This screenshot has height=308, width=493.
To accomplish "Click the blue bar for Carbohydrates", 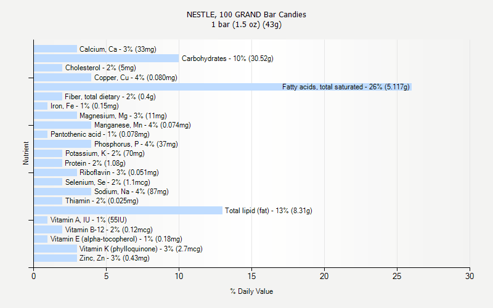I will (107, 59).
